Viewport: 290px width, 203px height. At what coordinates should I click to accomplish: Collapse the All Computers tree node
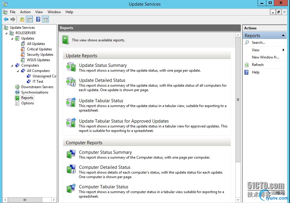[x=18, y=71]
